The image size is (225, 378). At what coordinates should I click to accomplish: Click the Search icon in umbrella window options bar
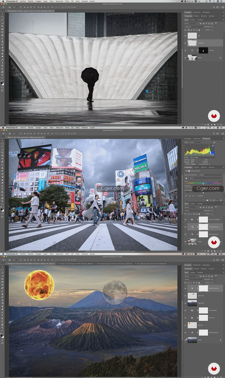click(214, 7)
